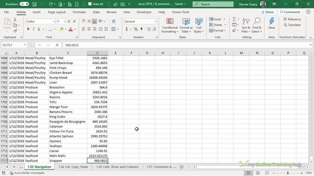Toggle Bottom Align
The height and width of the screenshot is (176, 314).
point(94,21)
